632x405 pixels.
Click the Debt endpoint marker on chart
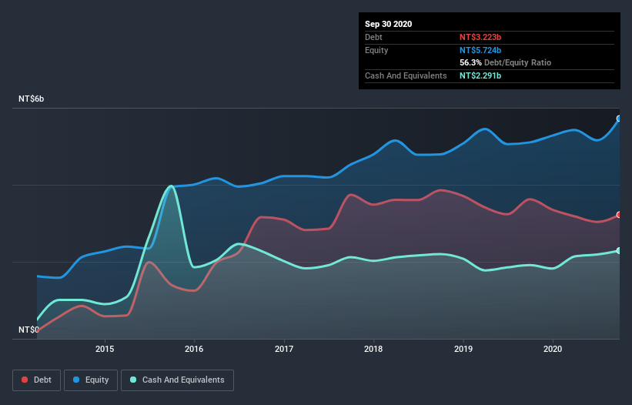click(x=619, y=215)
